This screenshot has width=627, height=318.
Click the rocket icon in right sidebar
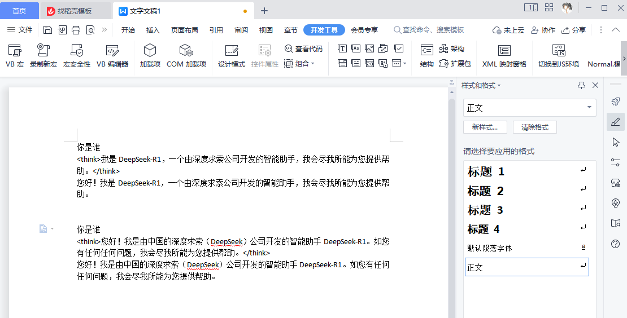click(616, 101)
